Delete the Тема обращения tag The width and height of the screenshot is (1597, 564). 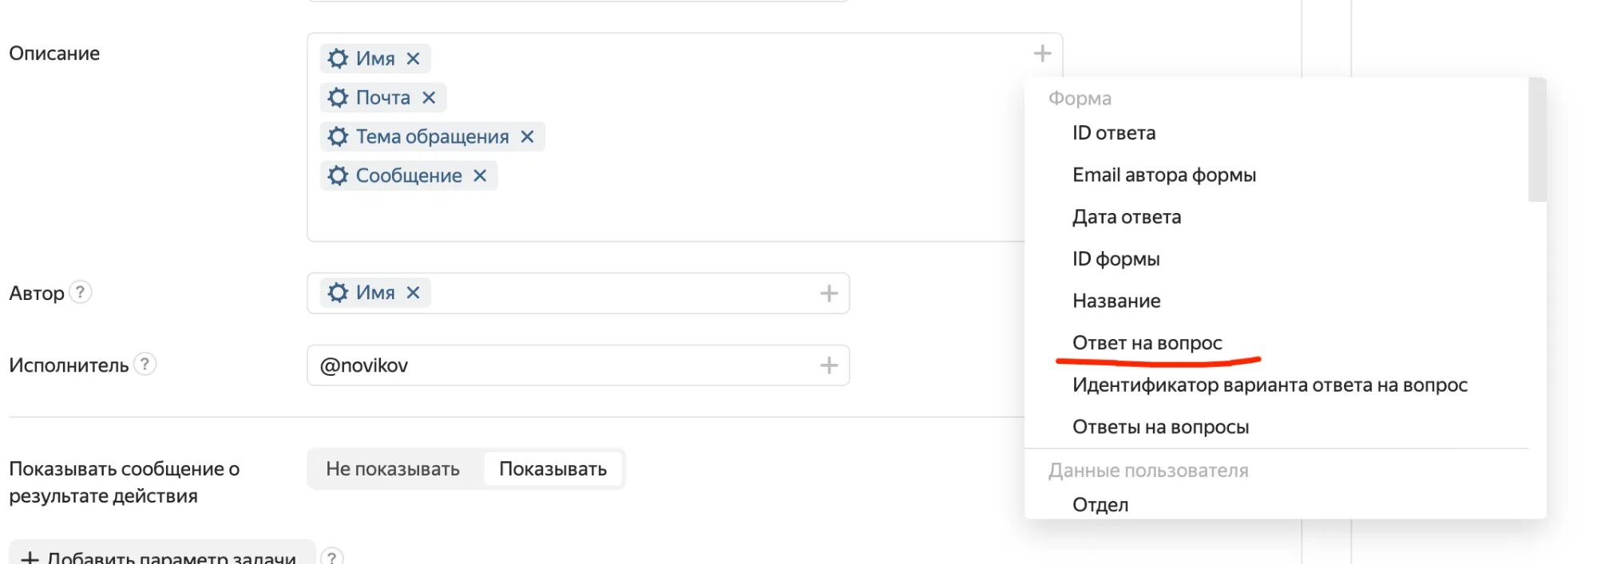click(x=527, y=136)
